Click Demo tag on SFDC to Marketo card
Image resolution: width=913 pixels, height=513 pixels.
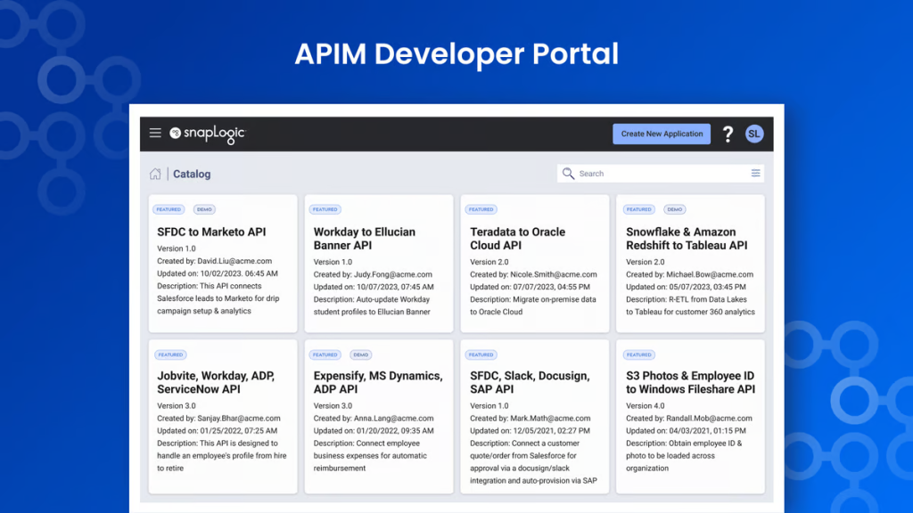[204, 209]
